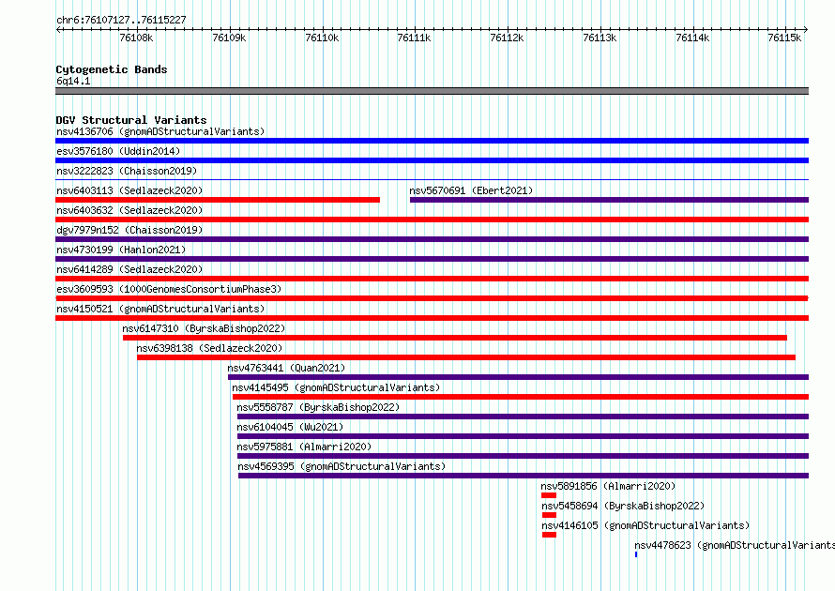Select the purple bar under dgv7979n152
Screen dimensions: 835x591
[432, 239]
